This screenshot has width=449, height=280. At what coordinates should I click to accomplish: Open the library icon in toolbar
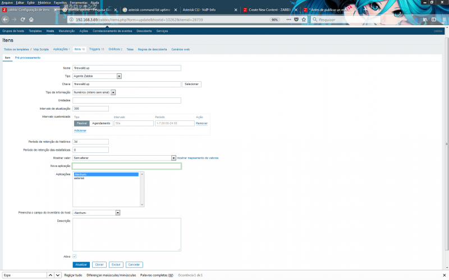425,20
